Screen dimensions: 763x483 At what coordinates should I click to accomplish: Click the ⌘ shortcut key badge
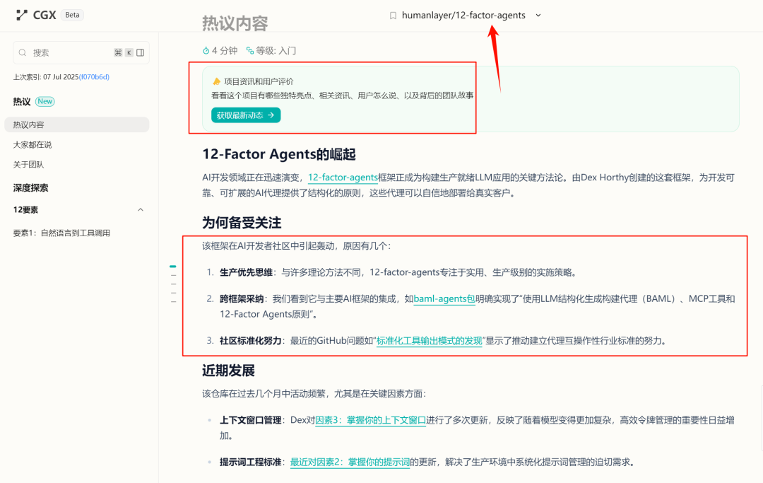click(118, 52)
